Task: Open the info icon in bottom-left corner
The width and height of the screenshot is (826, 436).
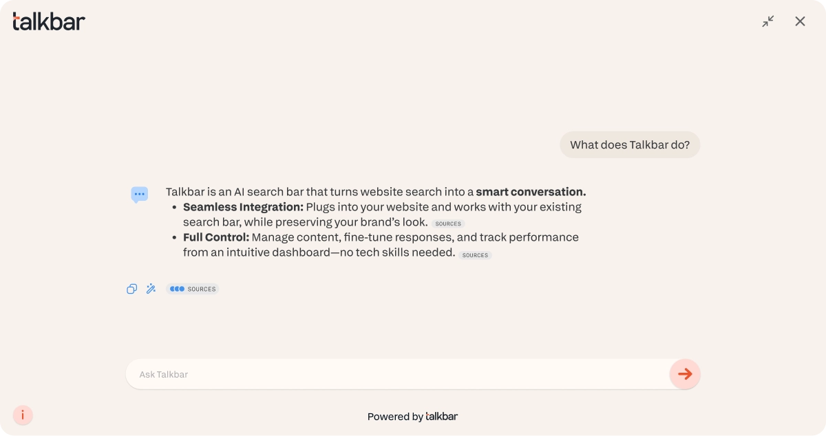Action: (23, 415)
